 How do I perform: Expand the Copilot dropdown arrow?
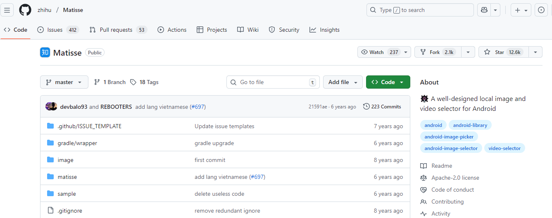[495, 10]
